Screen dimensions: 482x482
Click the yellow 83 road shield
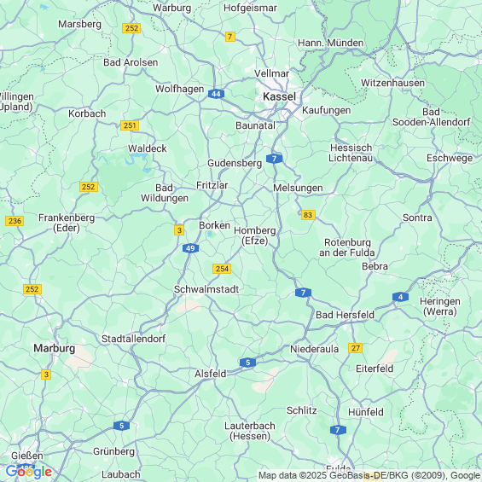pyautogui.click(x=308, y=215)
